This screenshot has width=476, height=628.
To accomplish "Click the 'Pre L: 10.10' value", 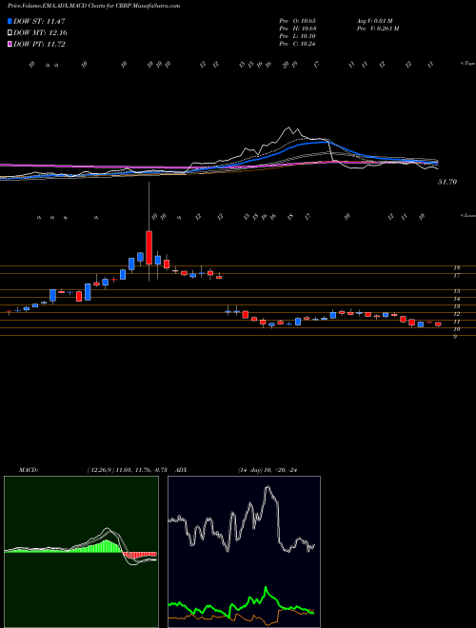I will 297,36.
